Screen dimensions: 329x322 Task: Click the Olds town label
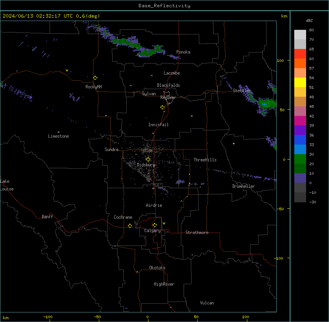[x=148, y=151]
